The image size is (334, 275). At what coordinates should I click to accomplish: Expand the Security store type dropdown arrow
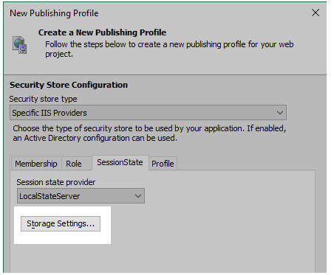[x=279, y=113]
